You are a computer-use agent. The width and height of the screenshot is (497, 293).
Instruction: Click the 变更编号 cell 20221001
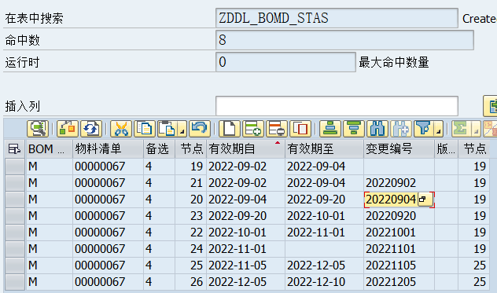pos(399,233)
